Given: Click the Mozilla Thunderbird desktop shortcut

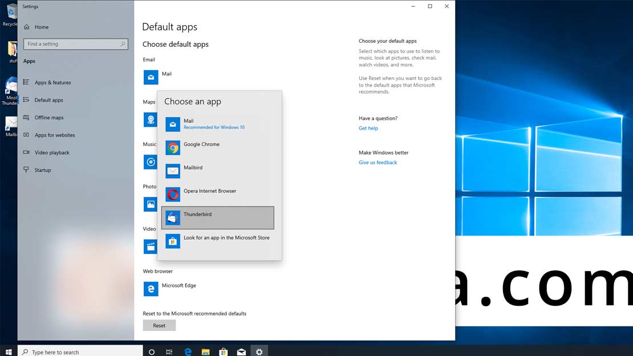Looking at the screenshot, I should click(x=10, y=91).
